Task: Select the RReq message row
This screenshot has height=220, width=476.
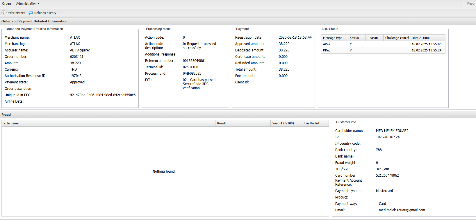Action: (x=327, y=50)
